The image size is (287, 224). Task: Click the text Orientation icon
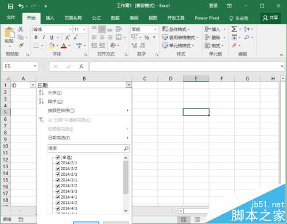(113, 45)
